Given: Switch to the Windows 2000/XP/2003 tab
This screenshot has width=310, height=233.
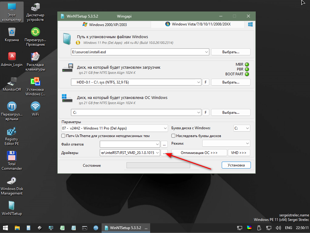Looking at the screenshot, I should pyautogui.click(x=105, y=24).
